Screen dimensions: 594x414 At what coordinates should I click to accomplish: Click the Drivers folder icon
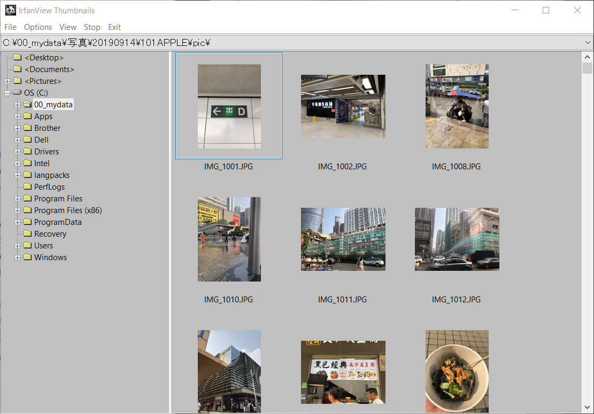(28, 151)
